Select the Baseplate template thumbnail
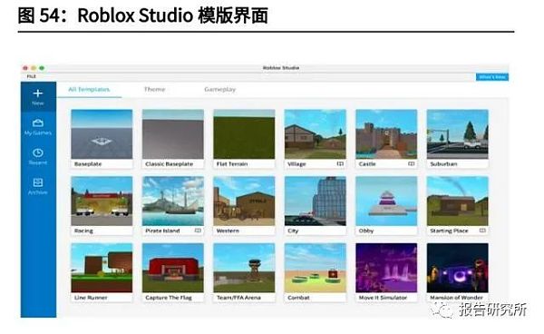Screen dimensions: 544x334 (102, 134)
